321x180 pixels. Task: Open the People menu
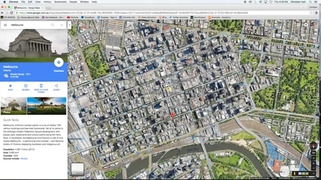coord(73,2)
